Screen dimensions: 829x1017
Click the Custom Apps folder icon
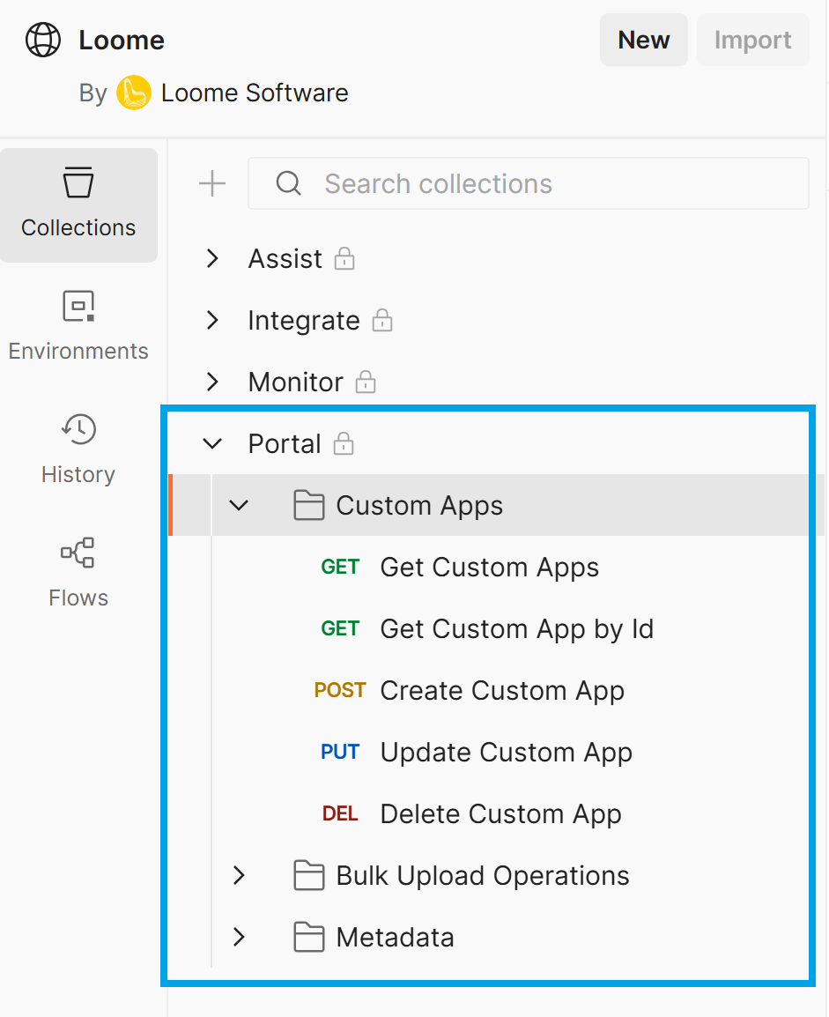[308, 505]
